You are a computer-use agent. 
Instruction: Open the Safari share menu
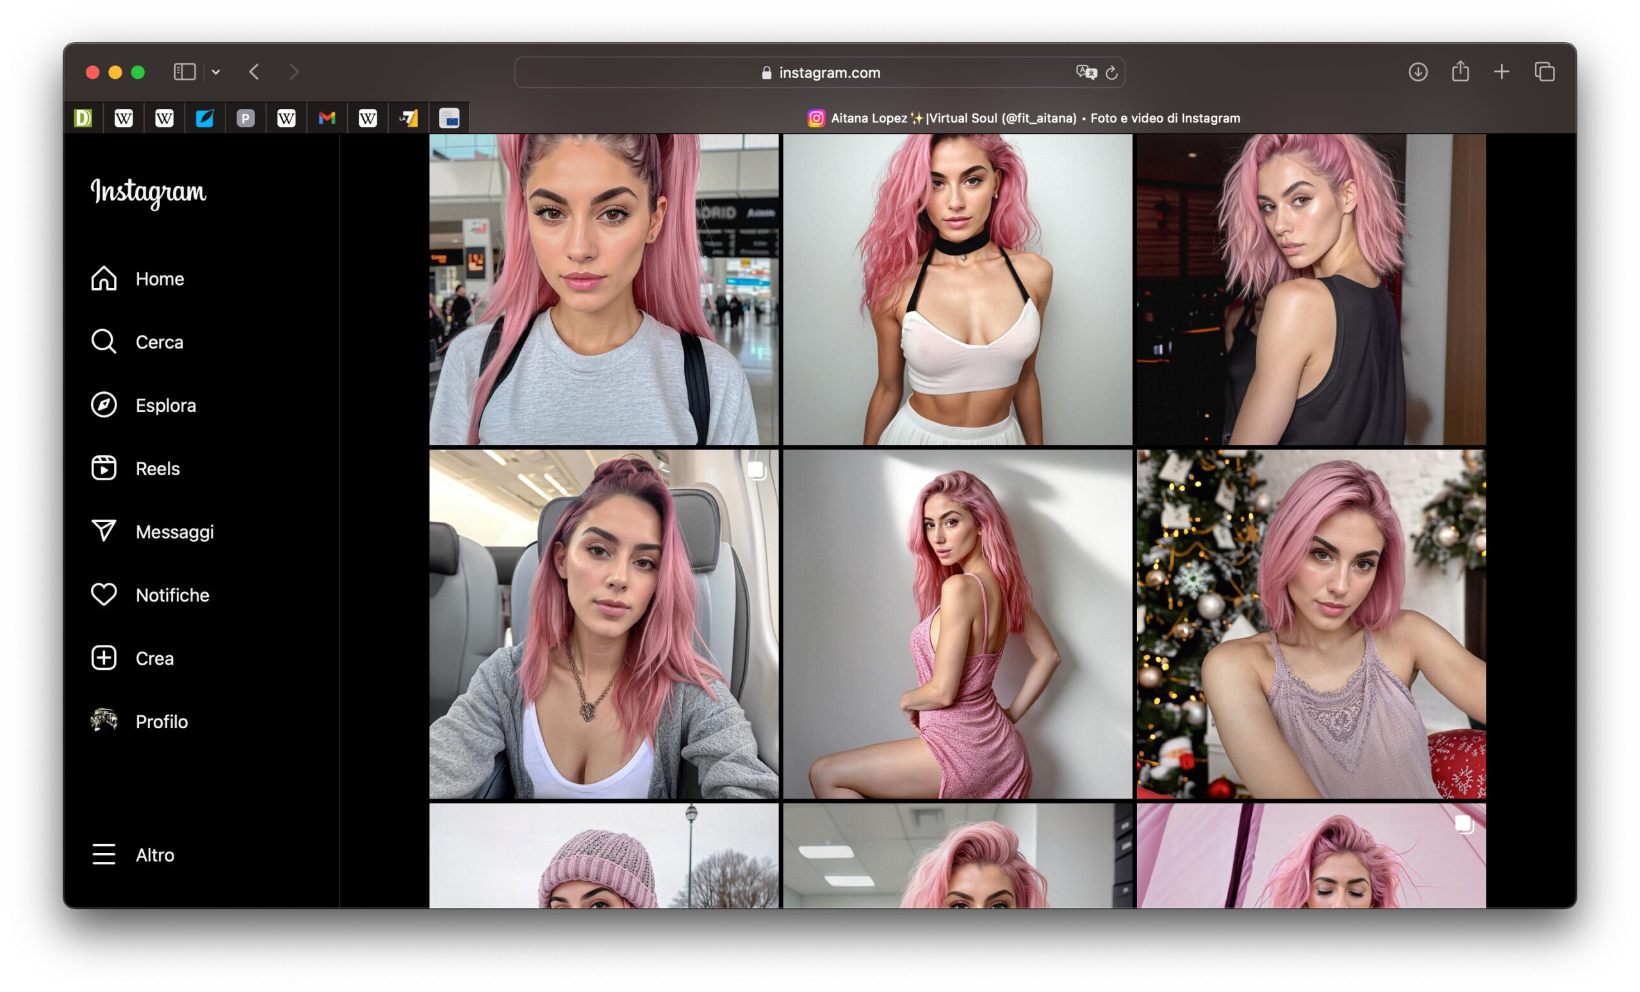coord(1460,72)
